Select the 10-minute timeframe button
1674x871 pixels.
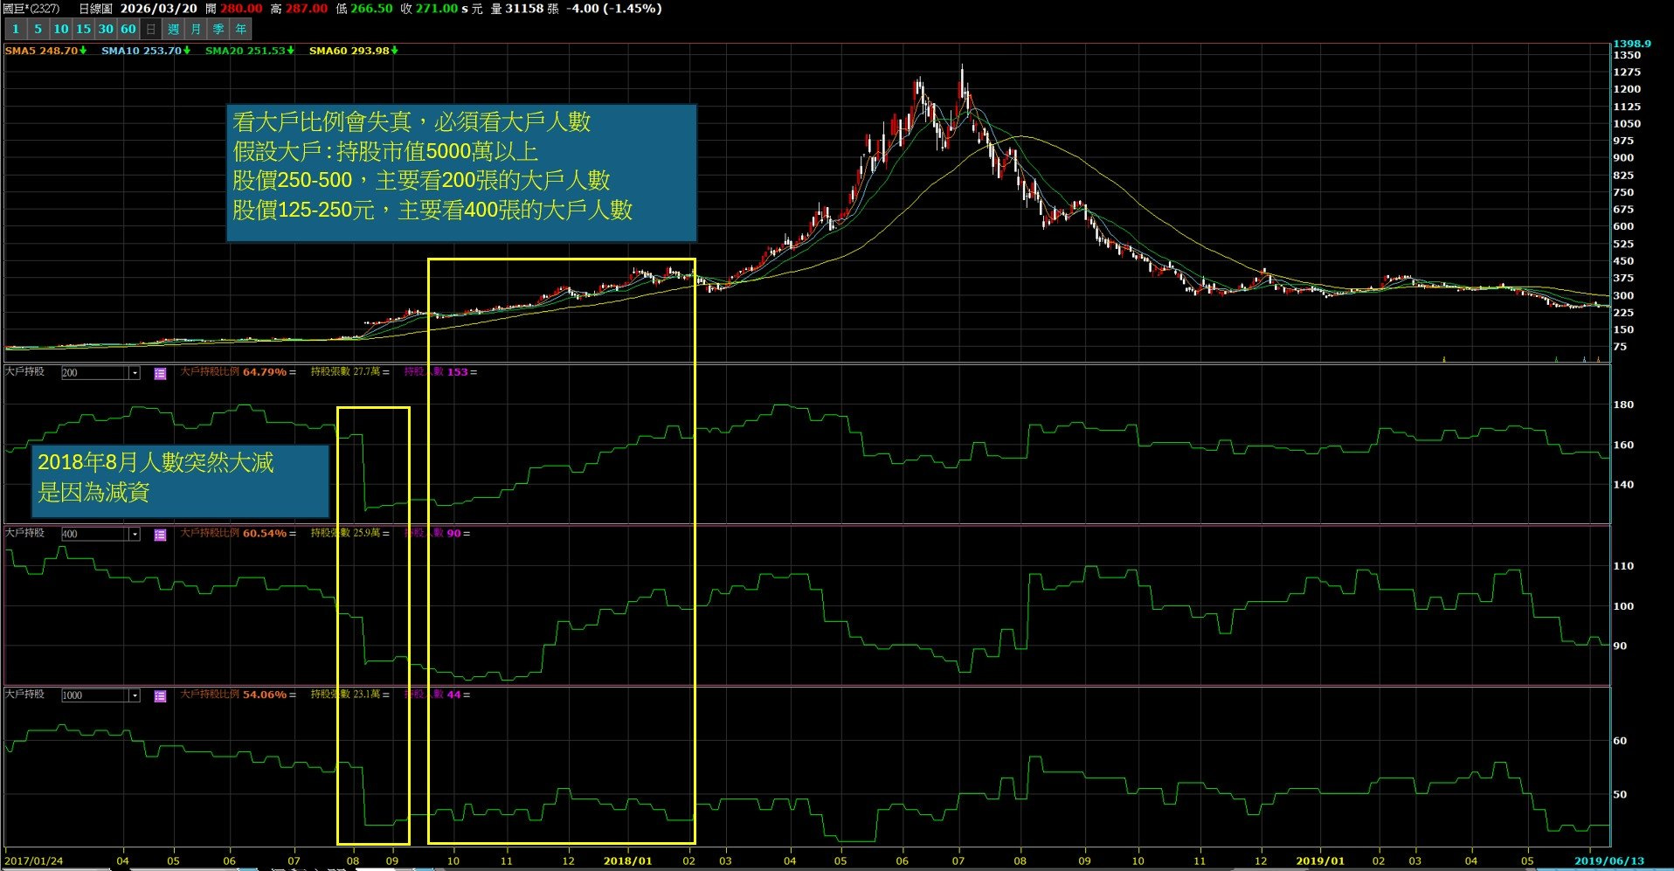coord(60,29)
